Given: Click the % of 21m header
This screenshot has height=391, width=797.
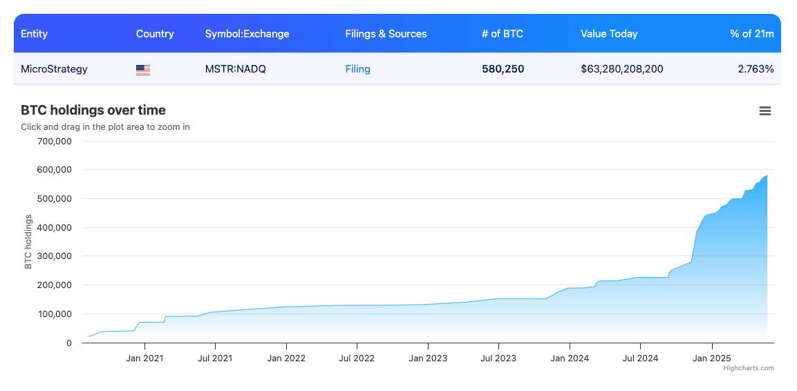Looking at the screenshot, I should pos(752,34).
